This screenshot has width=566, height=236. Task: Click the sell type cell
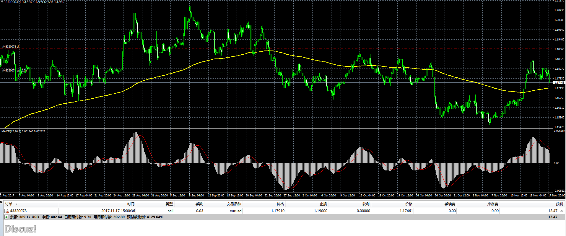click(x=170, y=211)
